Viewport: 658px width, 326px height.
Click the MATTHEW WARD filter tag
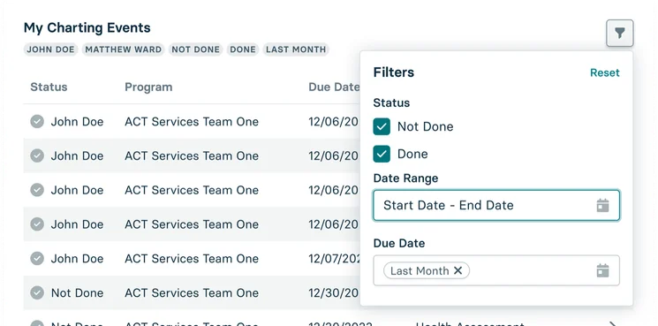[x=124, y=49]
